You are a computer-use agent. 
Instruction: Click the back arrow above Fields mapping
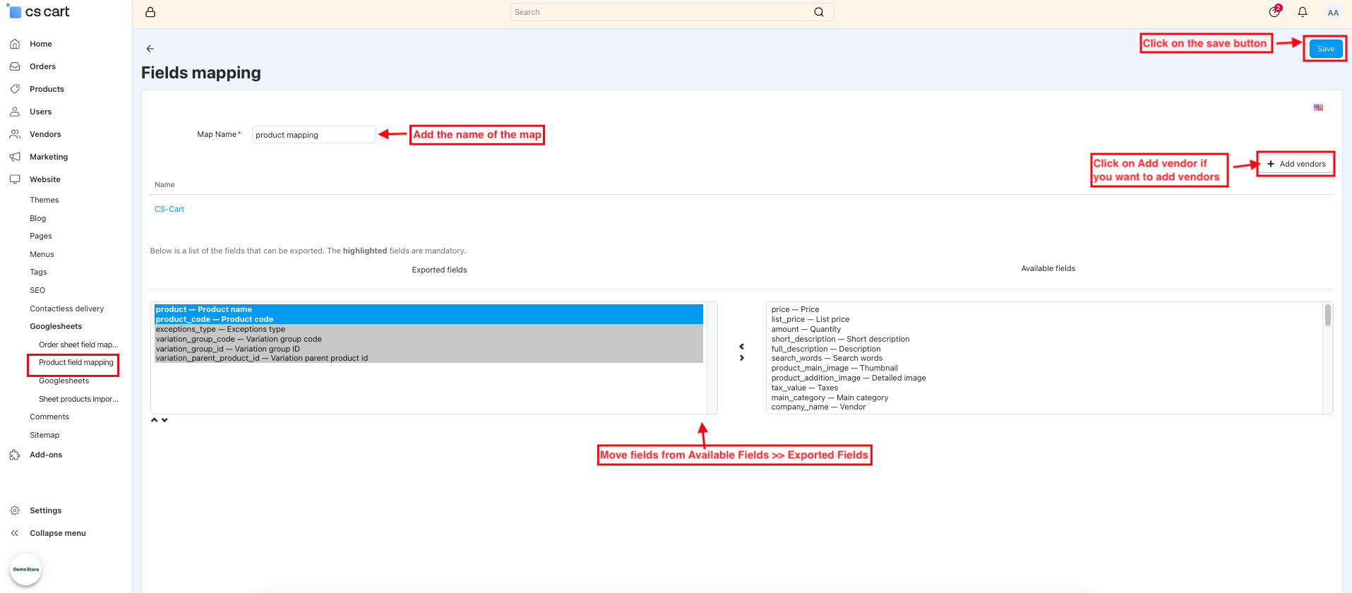(x=150, y=49)
